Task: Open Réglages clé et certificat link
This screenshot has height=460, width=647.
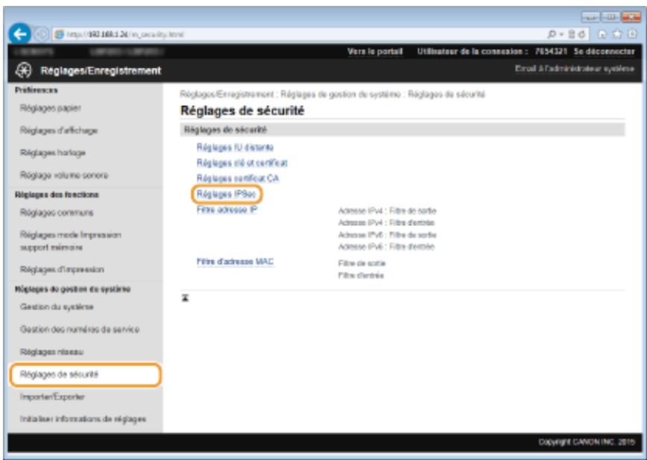Action: tap(242, 163)
